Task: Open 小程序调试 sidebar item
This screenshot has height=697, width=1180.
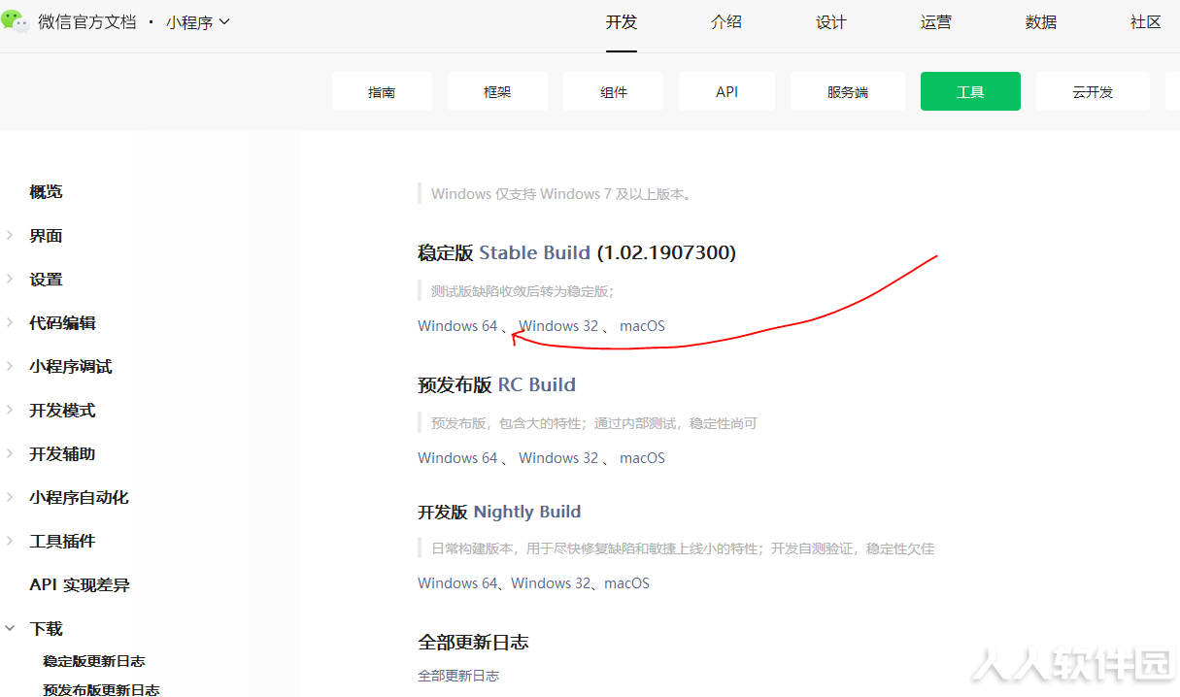Action: point(71,367)
